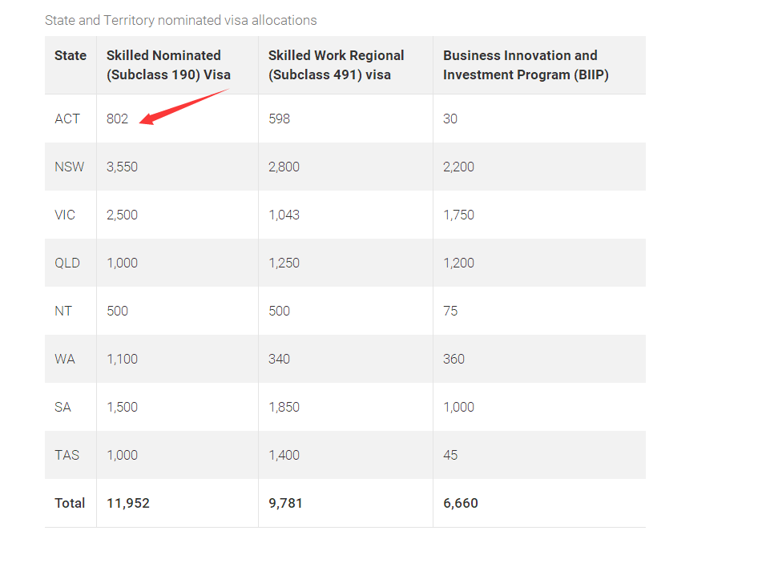The height and width of the screenshot is (579, 774).
Task: Click the Total 6,660 BIIP cell
Action: point(460,503)
